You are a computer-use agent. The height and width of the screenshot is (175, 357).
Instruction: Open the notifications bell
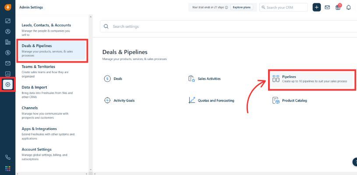349,7
